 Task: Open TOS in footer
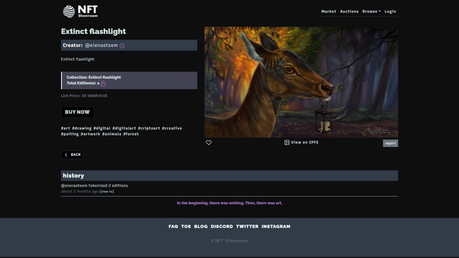tap(186, 226)
